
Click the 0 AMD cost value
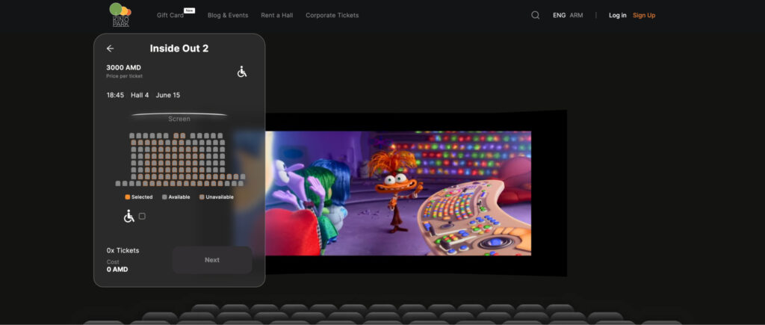117,270
